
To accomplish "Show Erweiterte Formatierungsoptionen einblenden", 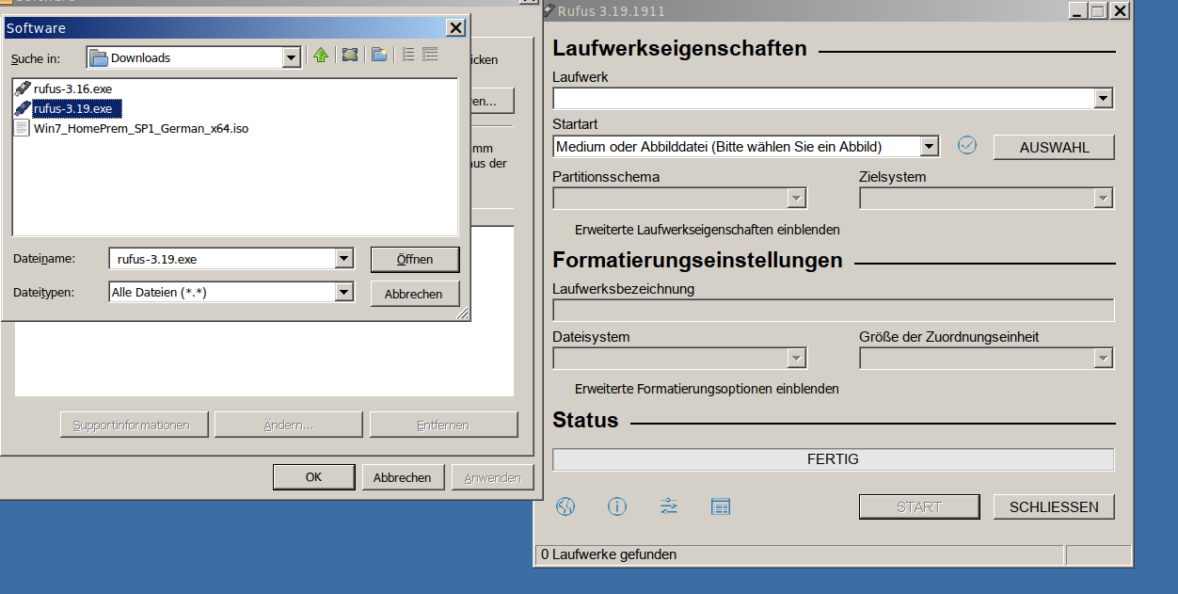I will (707, 389).
